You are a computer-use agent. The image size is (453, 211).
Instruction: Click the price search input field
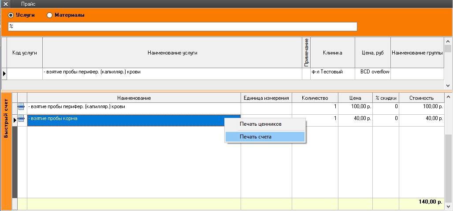[182, 27]
